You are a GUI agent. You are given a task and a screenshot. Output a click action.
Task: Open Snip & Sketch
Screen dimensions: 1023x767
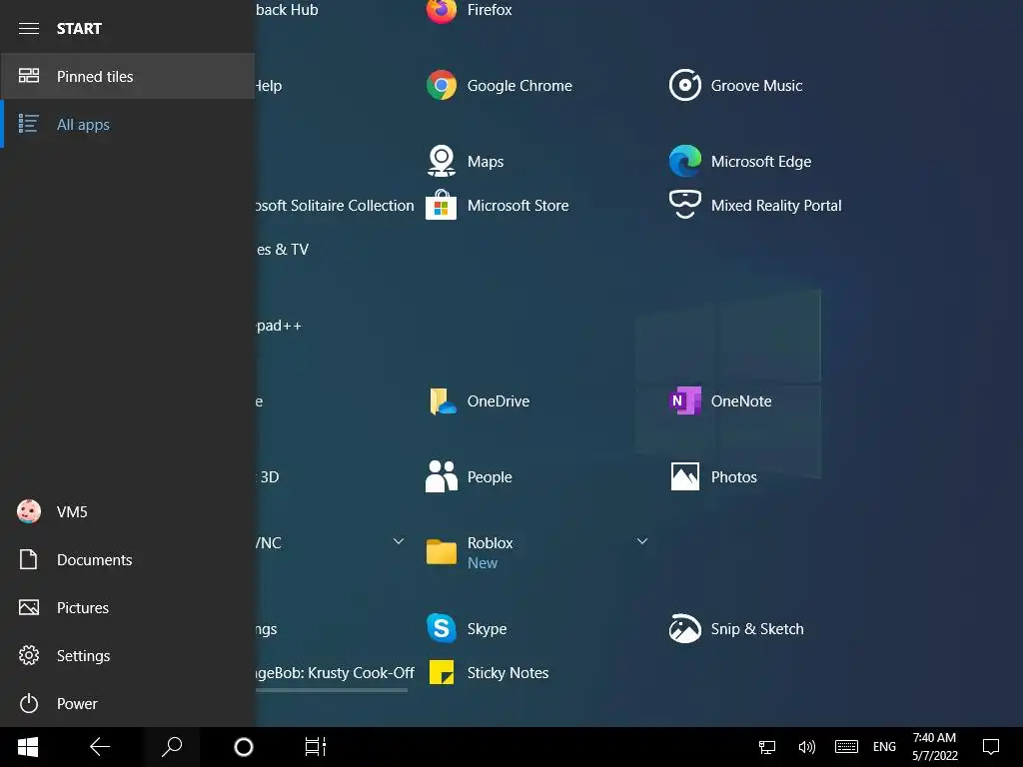click(x=736, y=629)
